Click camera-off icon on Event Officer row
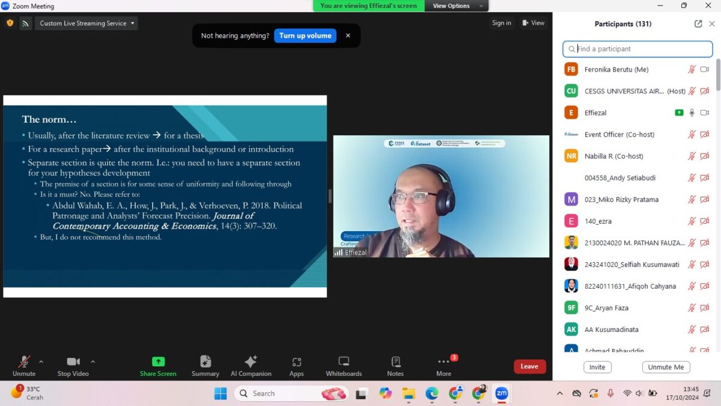 tap(705, 135)
